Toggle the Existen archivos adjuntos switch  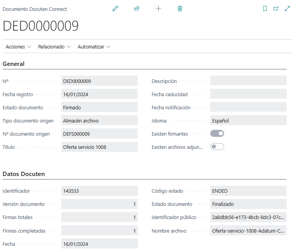[217, 147]
